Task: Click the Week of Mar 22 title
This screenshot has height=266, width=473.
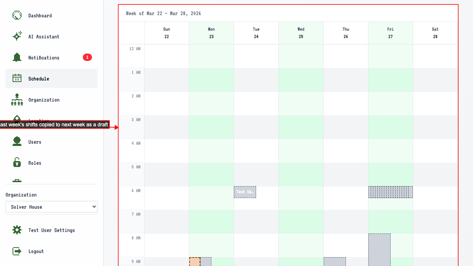Action: (163, 13)
